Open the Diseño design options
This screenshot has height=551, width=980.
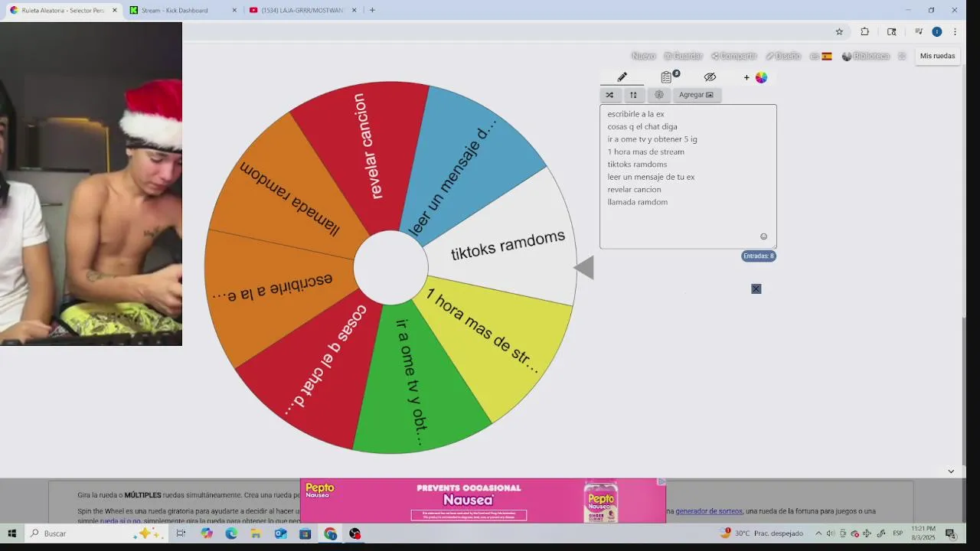pyautogui.click(x=783, y=56)
